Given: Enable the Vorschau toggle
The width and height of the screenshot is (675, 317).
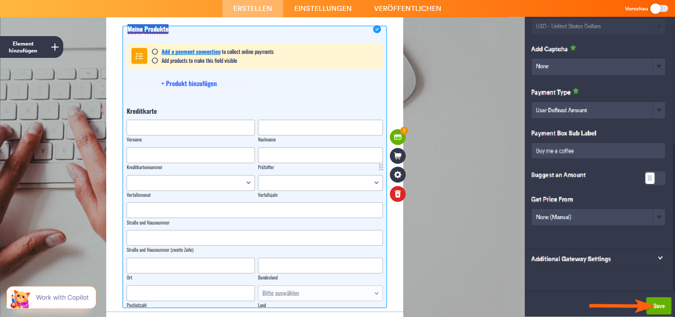Looking at the screenshot, I should [x=659, y=8].
